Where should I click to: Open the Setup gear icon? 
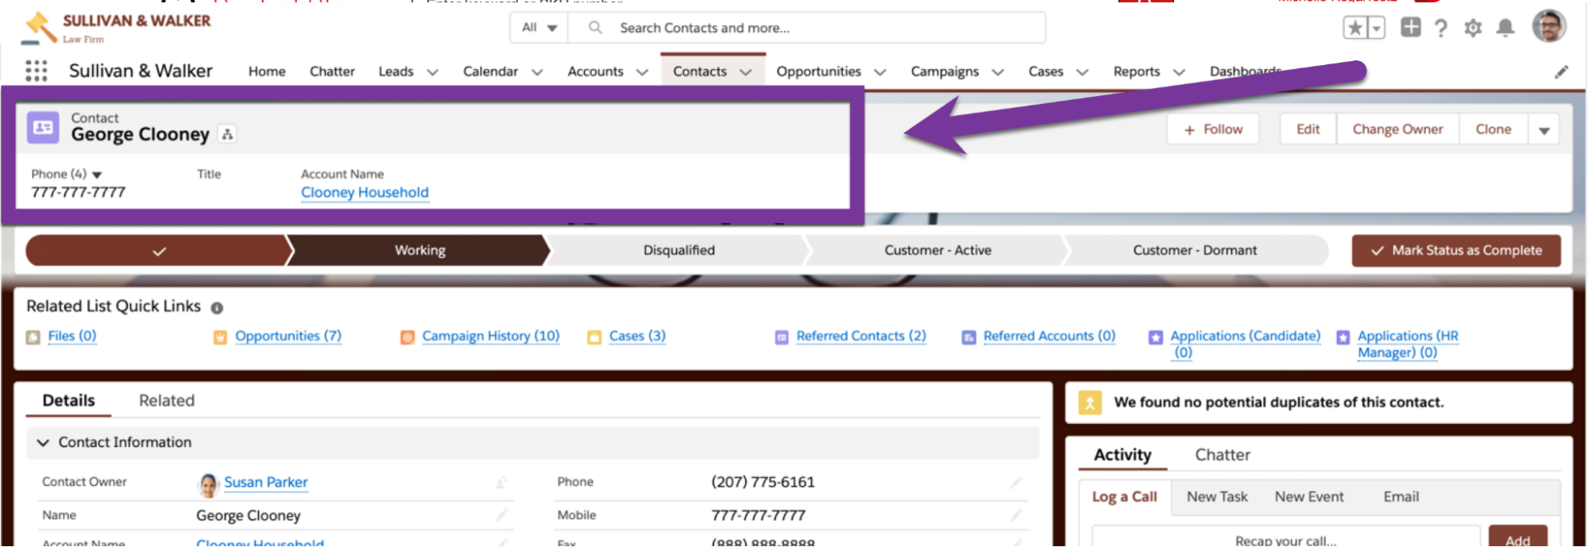point(1473,28)
